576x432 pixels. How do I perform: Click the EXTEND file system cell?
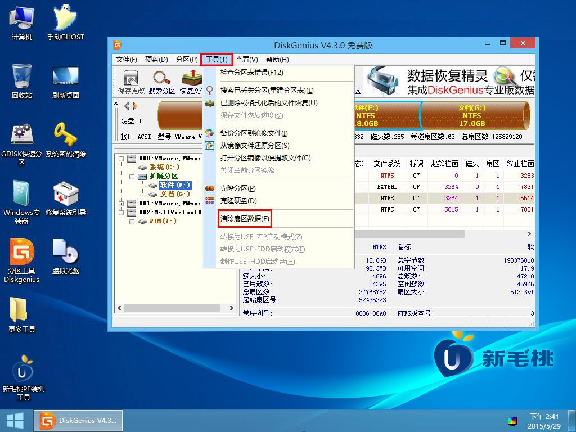point(387,187)
